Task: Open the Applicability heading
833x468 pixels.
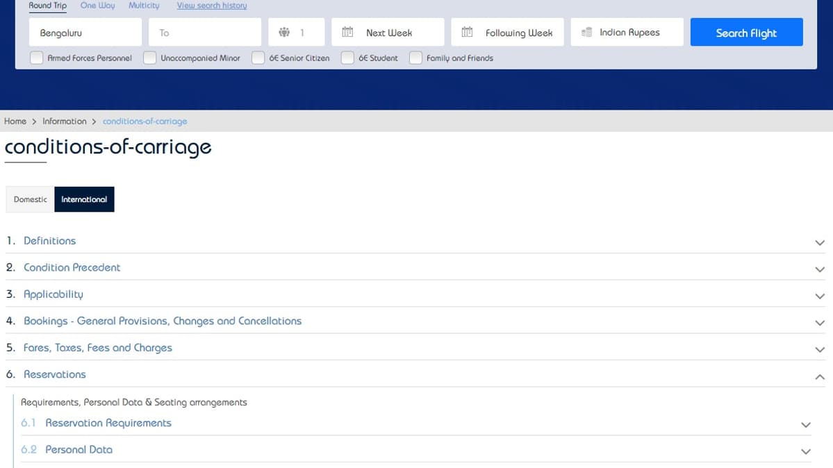Action: (x=53, y=294)
